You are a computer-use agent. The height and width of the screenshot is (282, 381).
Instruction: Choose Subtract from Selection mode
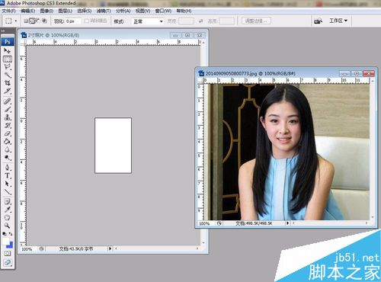coord(38,21)
